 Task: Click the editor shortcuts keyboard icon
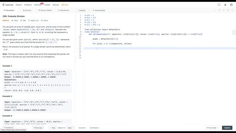224,10
